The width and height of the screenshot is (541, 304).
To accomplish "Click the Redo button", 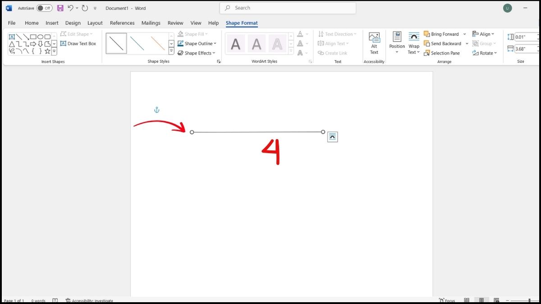I will point(85,8).
